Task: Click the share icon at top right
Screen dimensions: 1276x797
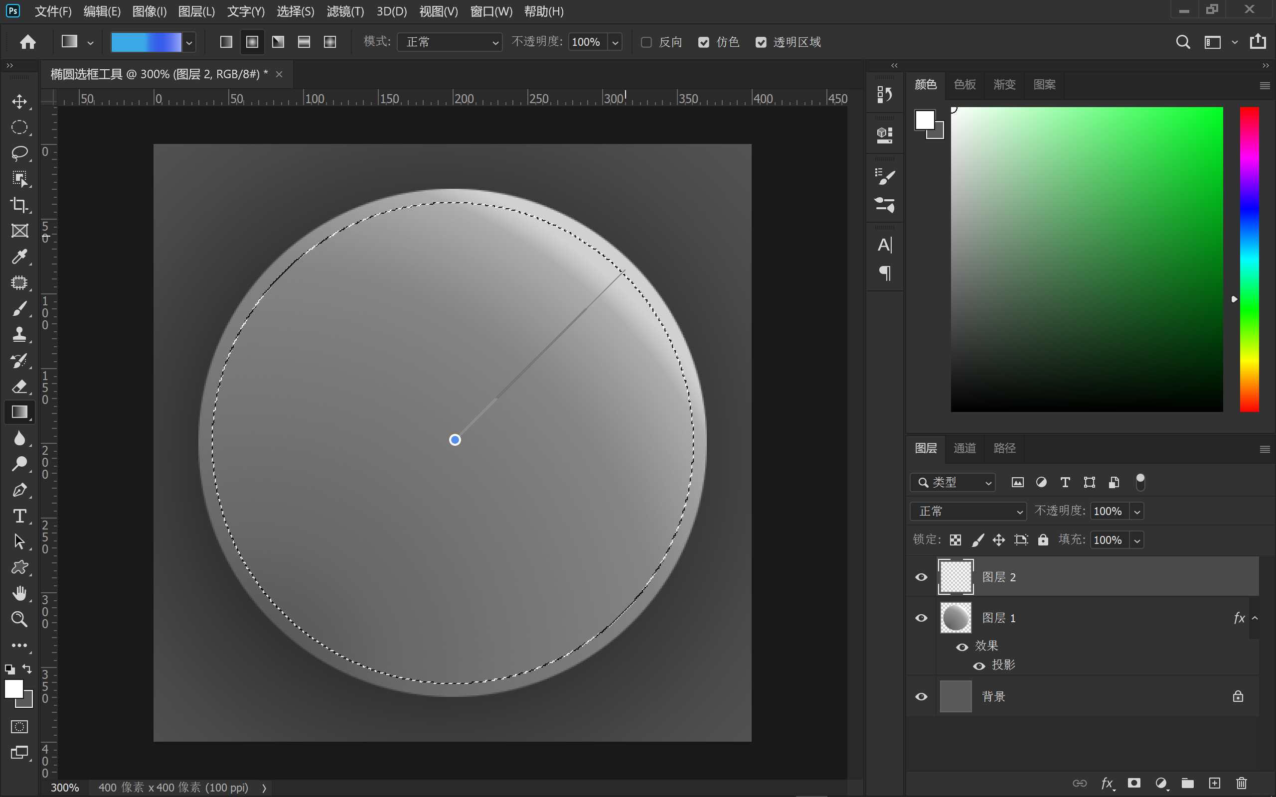Action: pyautogui.click(x=1258, y=42)
